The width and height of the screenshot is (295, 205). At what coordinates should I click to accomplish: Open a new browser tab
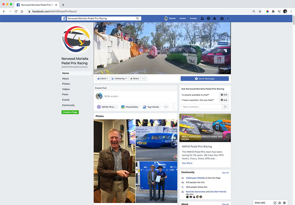(x=63, y=5)
